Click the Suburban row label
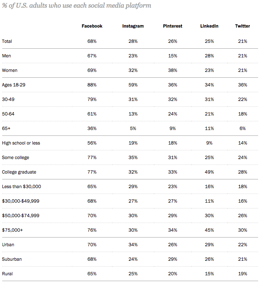Screen dimensions: 261x284 point(12,259)
